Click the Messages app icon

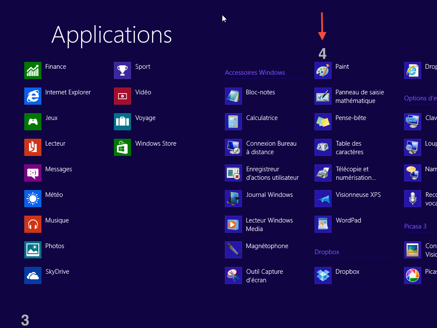[x=33, y=173]
